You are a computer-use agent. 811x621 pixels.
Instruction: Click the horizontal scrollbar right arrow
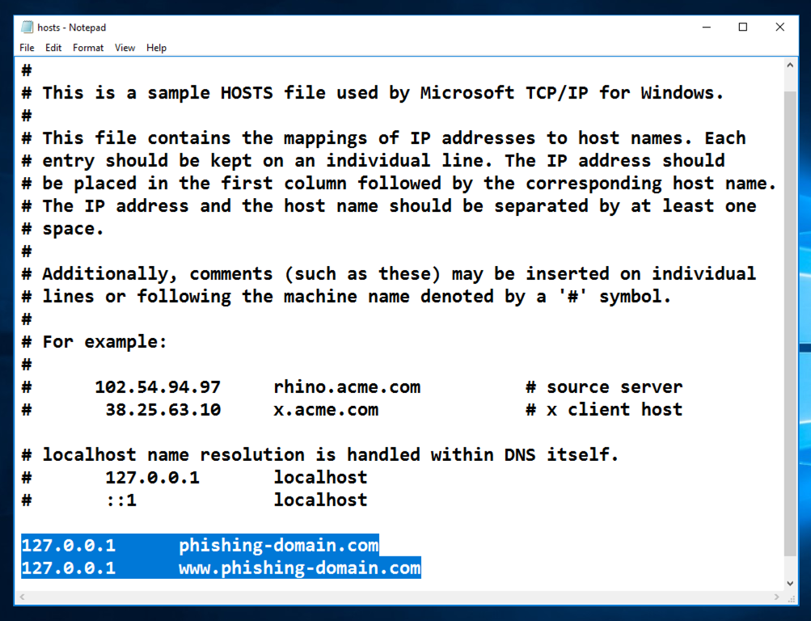[777, 598]
